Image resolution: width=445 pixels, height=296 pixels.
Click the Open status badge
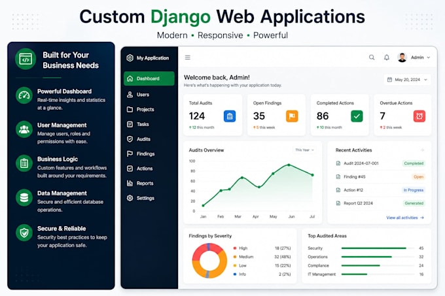coord(418,176)
